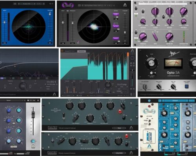196x156 pixels.
Task: Click the VU meter on Opto-3A
Action: pyautogui.click(x=173, y=63)
